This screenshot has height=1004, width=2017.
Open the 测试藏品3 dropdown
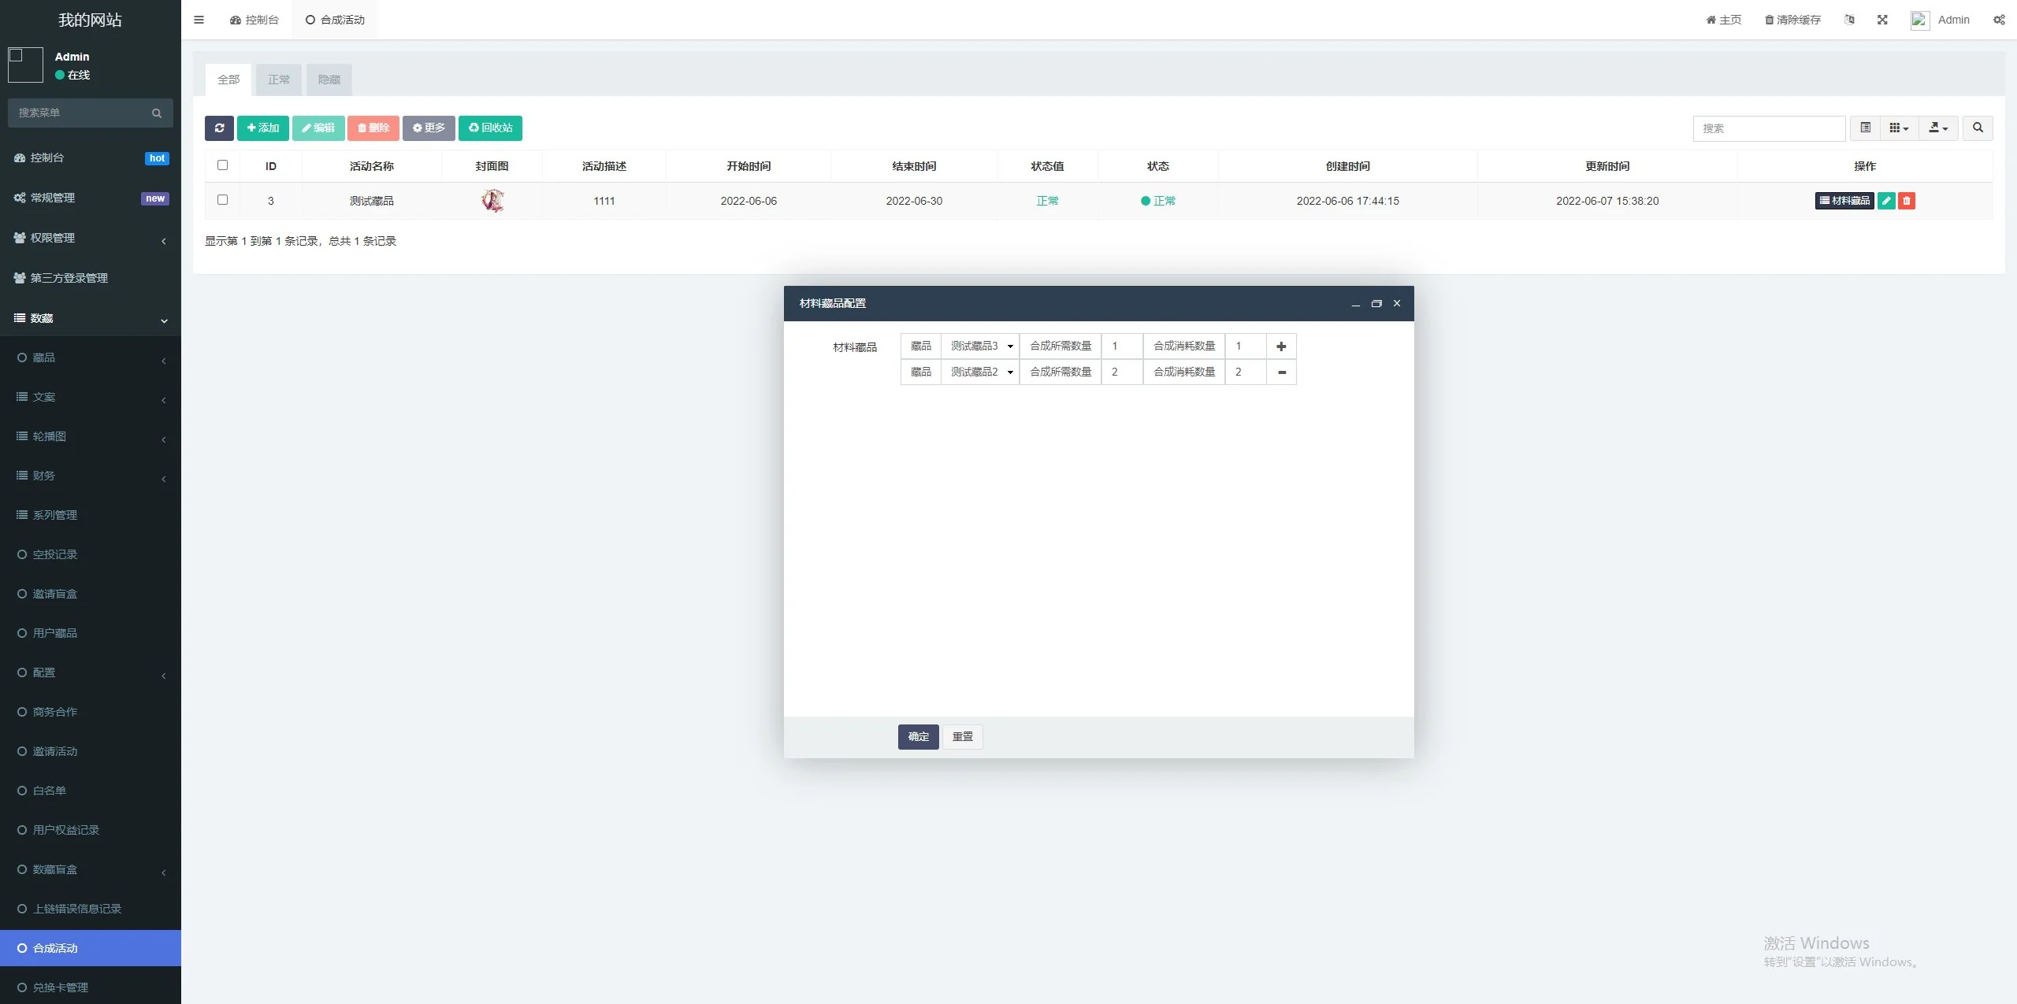(x=980, y=346)
